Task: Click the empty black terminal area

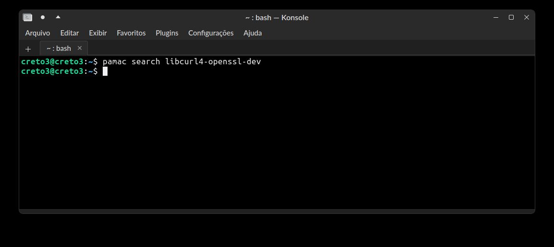Action: [x=277, y=141]
